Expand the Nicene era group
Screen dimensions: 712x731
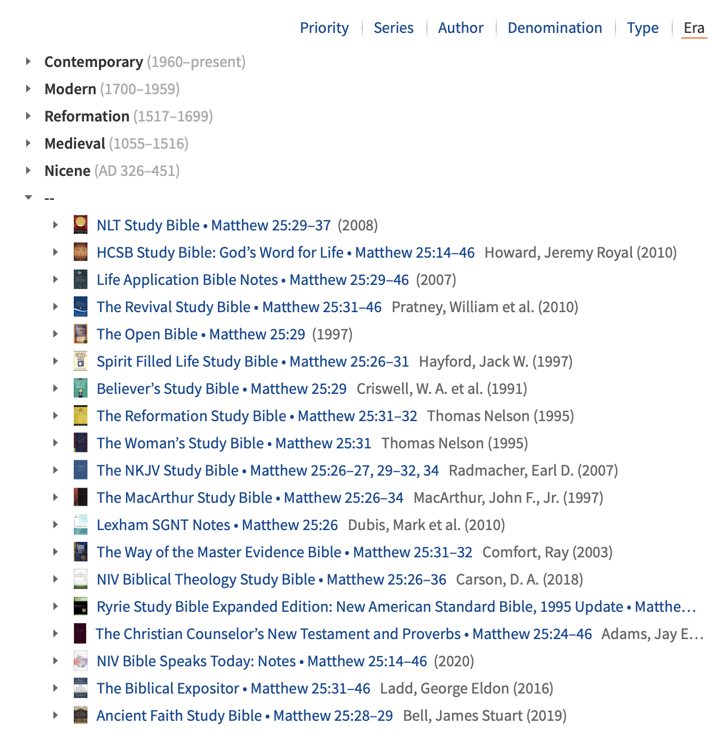28,170
